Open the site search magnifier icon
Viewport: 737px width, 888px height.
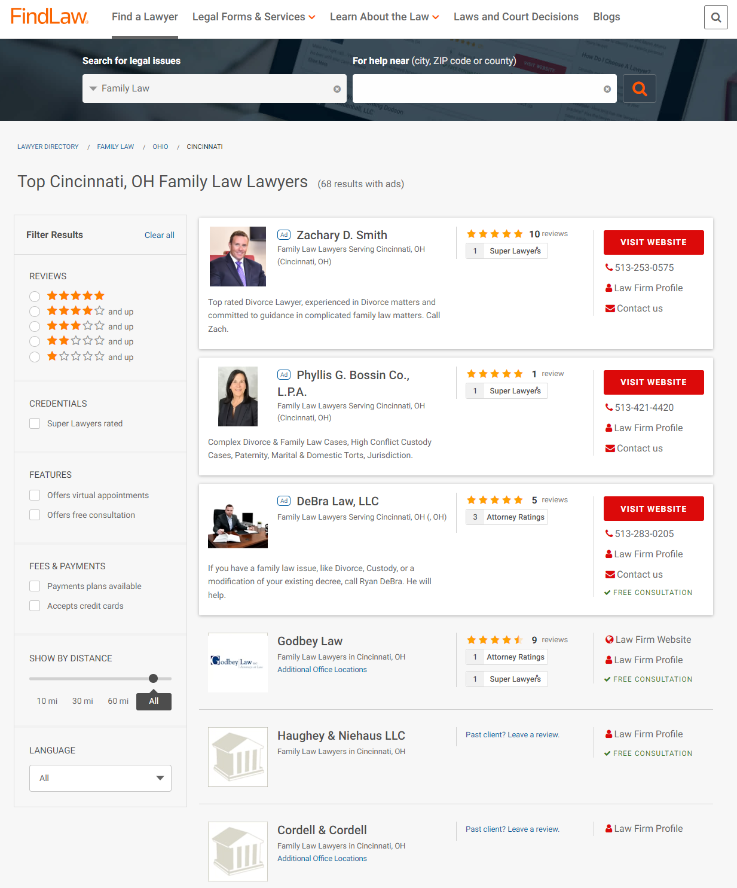[715, 17]
